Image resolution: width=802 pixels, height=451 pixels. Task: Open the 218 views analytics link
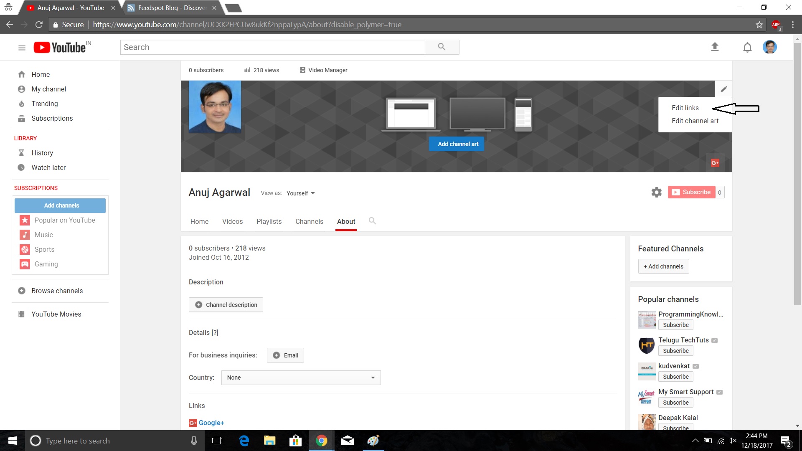tap(261, 70)
